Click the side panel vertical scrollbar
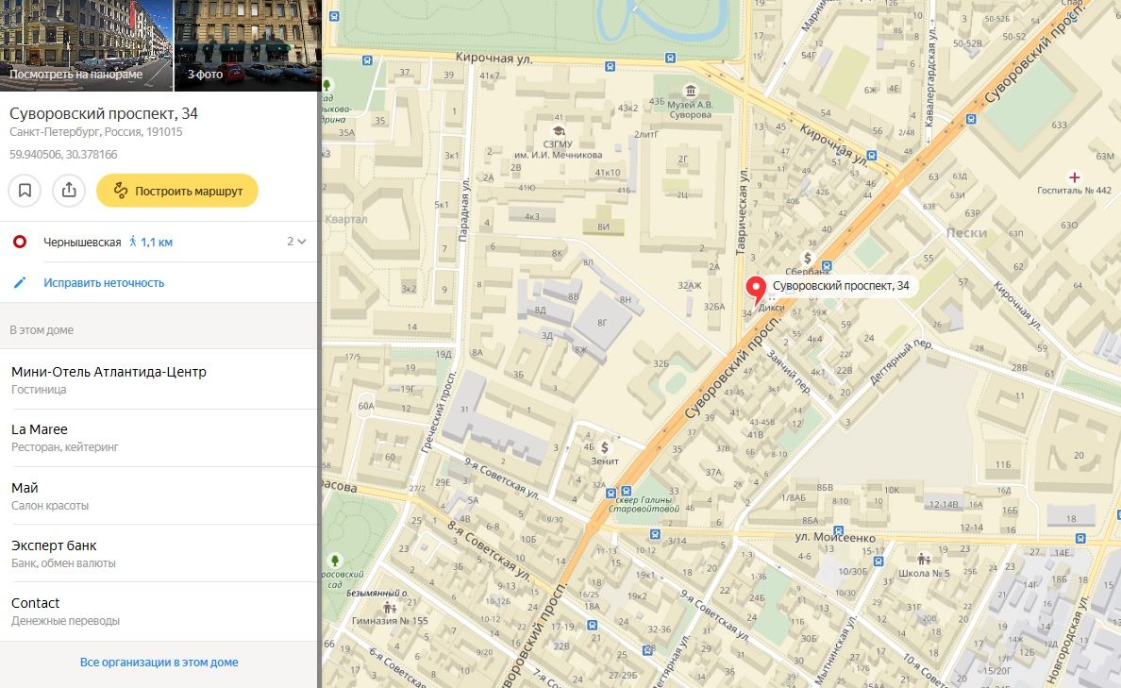Screen dimensions: 1121x688 pos(319,344)
